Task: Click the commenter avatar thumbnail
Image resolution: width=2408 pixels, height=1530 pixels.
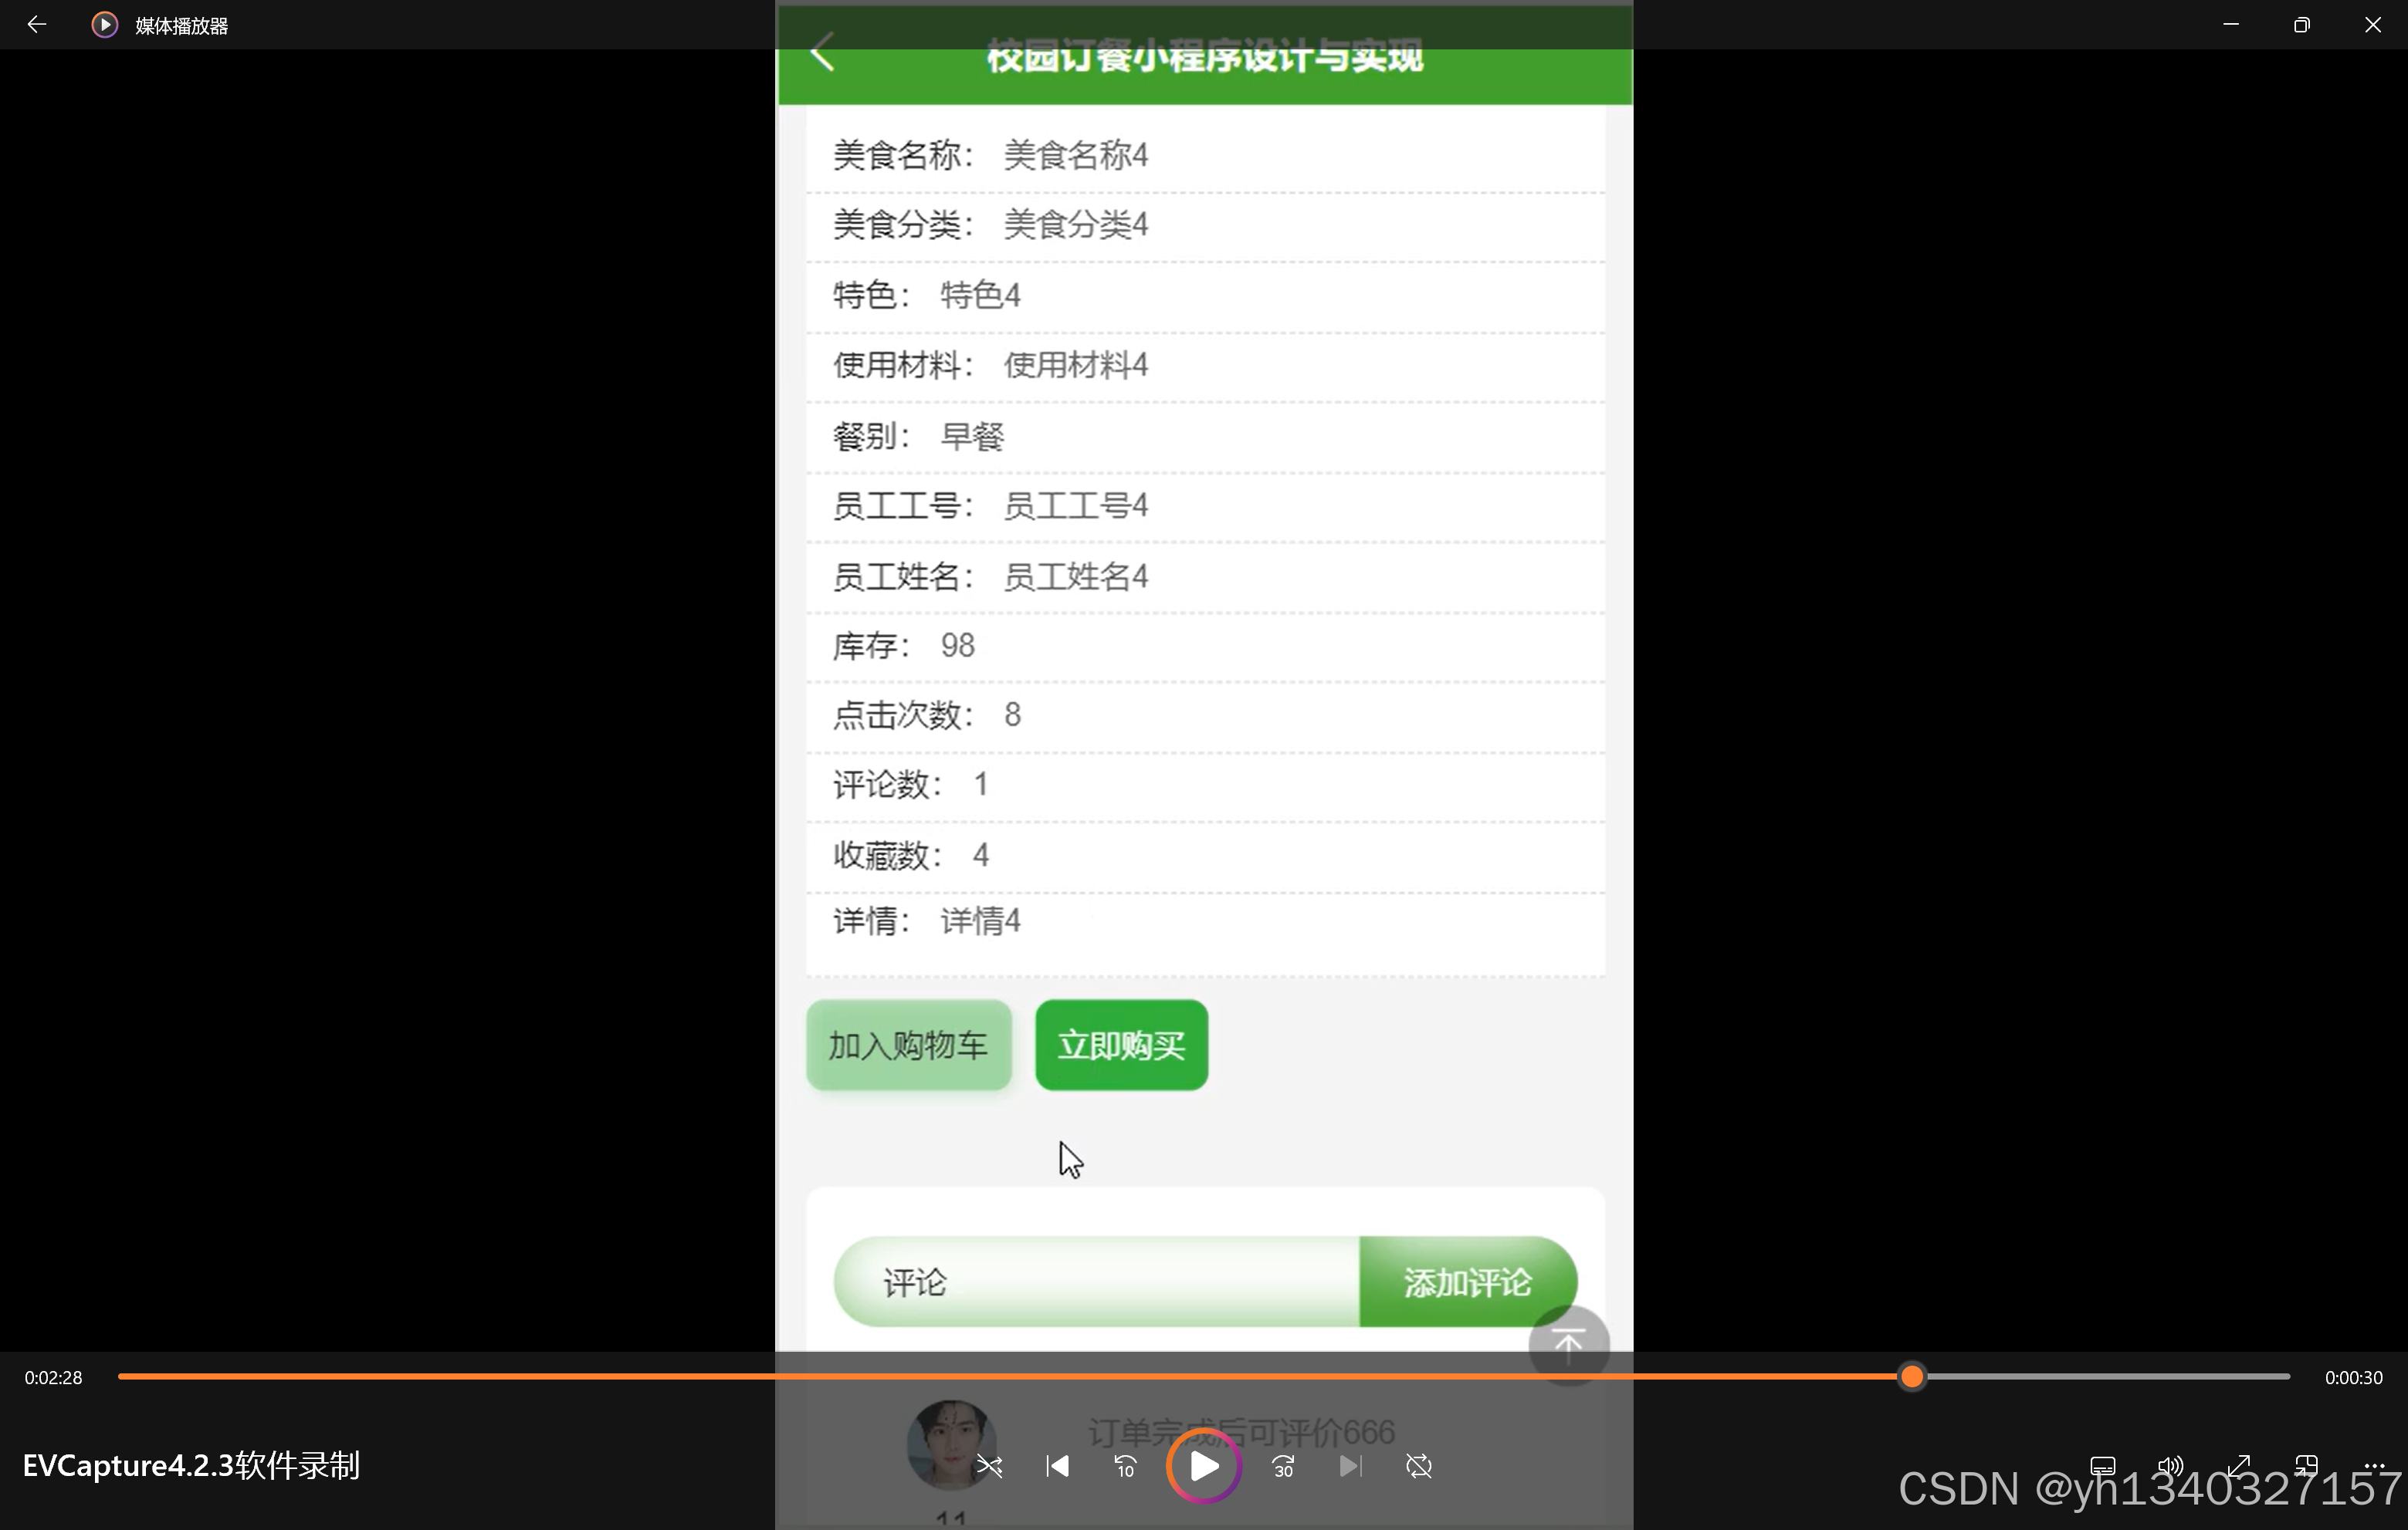Action: point(950,1444)
